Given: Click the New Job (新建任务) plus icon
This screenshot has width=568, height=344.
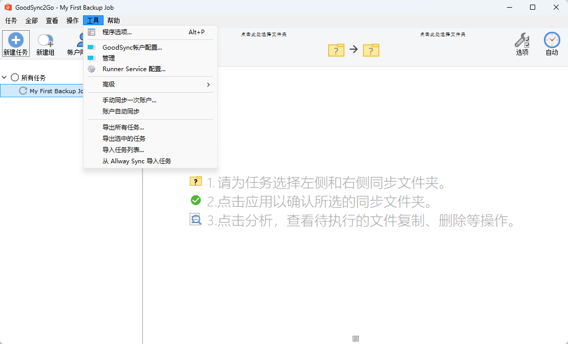Looking at the screenshot, I should tap(15, 40).
